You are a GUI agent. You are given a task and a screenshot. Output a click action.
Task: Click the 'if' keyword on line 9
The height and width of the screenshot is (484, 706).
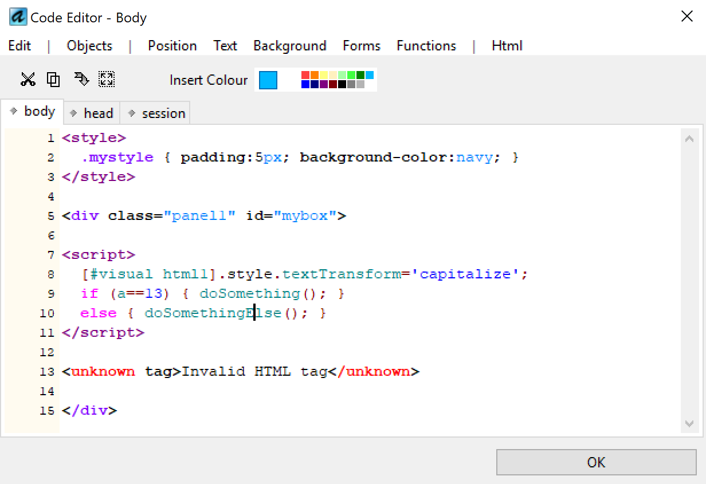(89, 294)
